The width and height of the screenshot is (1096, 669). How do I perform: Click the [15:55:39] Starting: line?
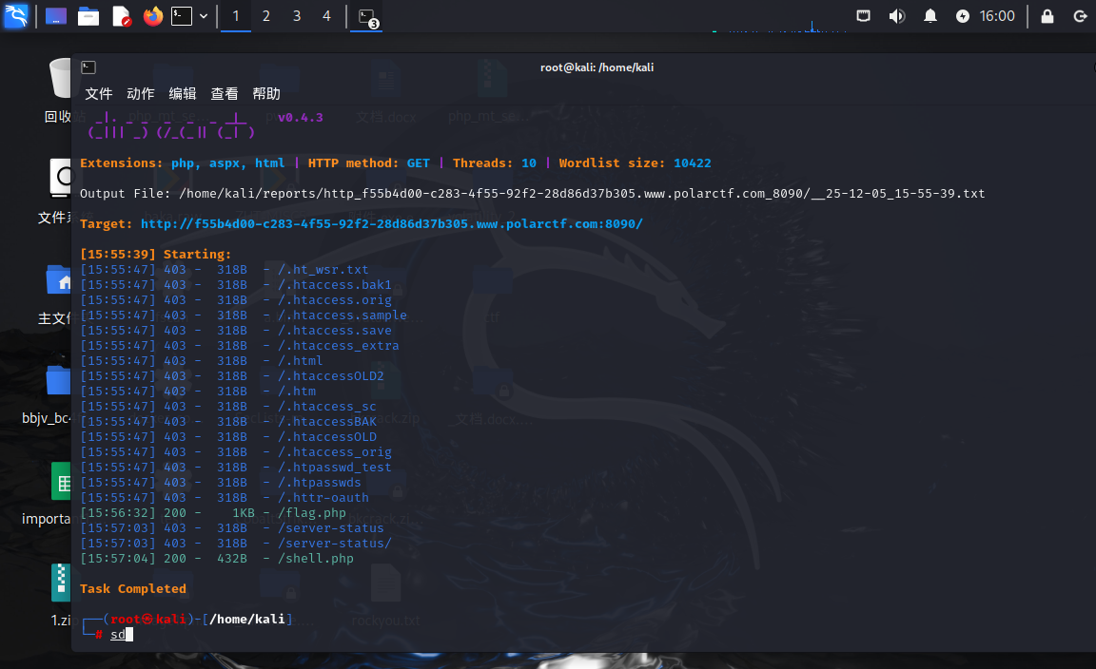coord(155,254)
